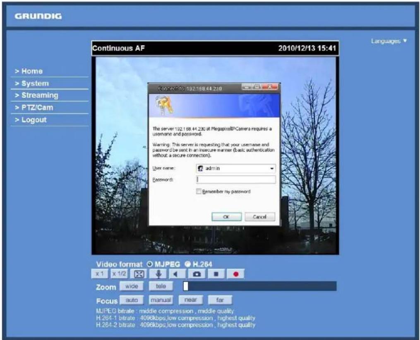Set view size to x1
This screenshot has width=420, height=340.
99,273
